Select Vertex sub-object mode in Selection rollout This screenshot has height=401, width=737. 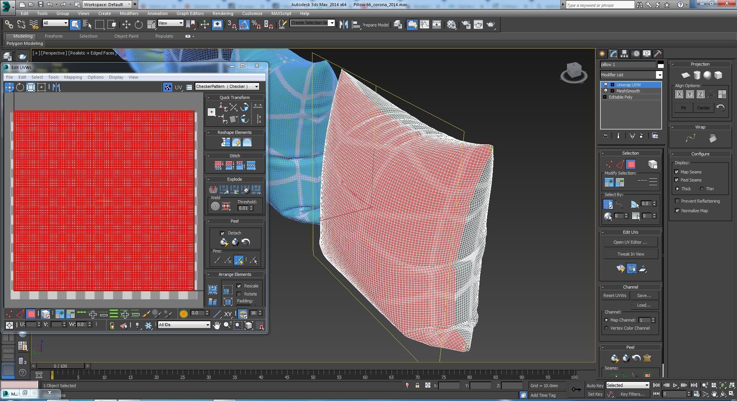click(609, 165)
